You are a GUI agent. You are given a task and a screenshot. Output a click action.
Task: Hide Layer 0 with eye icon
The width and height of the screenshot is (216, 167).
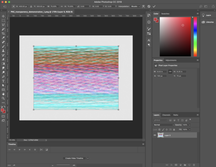click(x=155, y=135)
